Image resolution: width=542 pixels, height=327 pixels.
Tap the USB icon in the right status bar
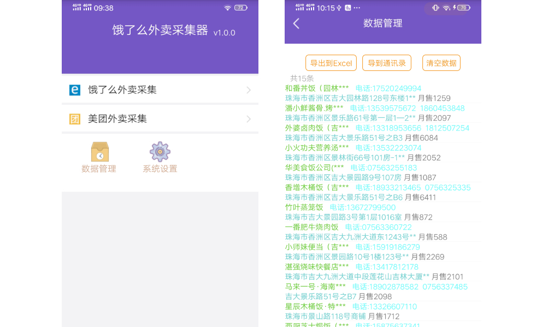339,8
